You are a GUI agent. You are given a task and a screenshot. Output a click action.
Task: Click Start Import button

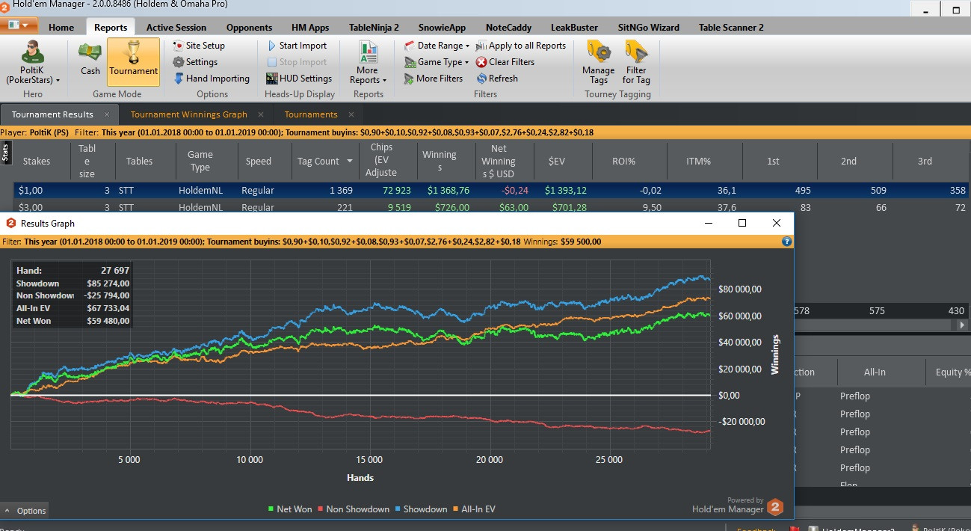[x=298, y=46]
